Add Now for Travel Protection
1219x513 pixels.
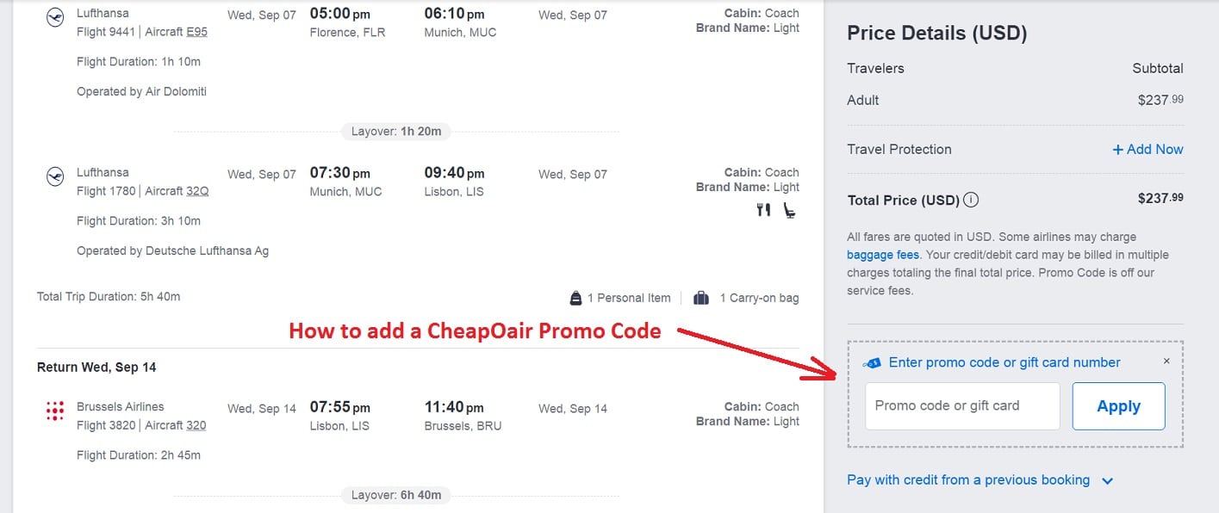tap(1154, 149)
